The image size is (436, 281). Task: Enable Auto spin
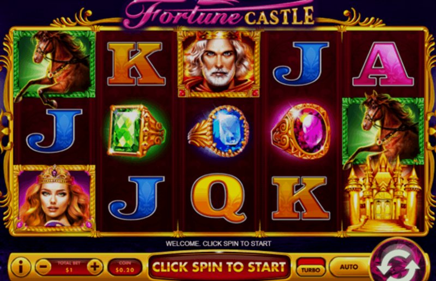tap(349, 267)
